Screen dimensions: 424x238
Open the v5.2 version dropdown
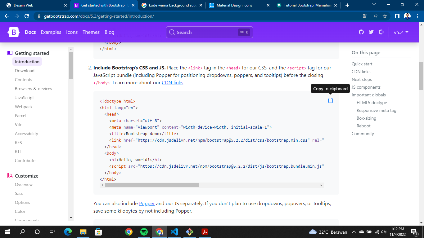click(x=401, y=32)
